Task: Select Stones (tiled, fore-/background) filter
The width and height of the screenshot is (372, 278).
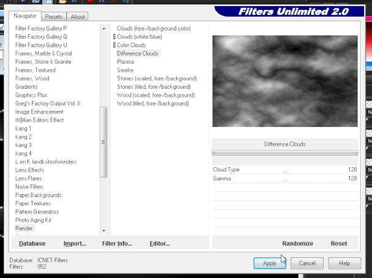Action: (154, 87)
